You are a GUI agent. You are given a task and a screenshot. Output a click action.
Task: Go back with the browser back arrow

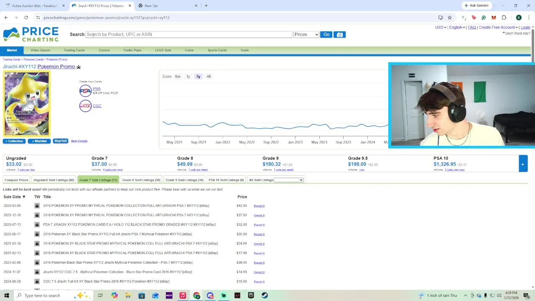[x=6, y=18]
